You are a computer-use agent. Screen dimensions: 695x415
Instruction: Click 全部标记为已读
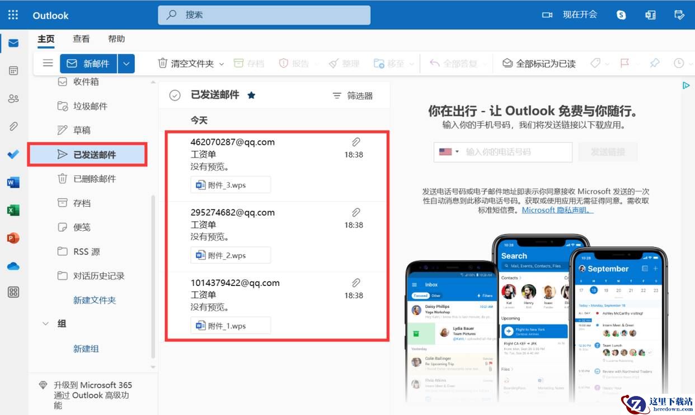[539, 64]
